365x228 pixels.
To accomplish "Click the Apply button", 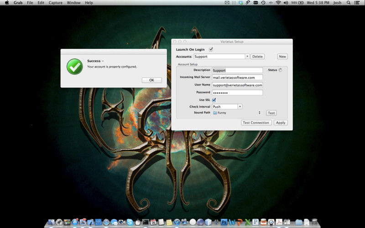I will point(281,123).
